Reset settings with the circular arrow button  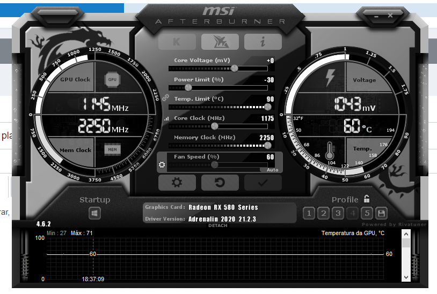(220, 183)
